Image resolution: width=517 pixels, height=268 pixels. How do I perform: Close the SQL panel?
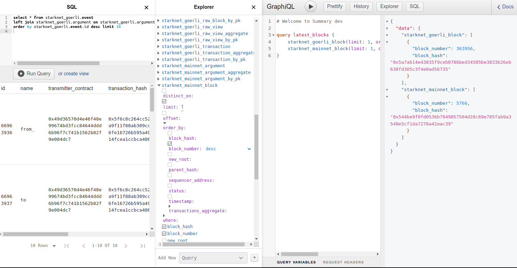click(147, 7)
